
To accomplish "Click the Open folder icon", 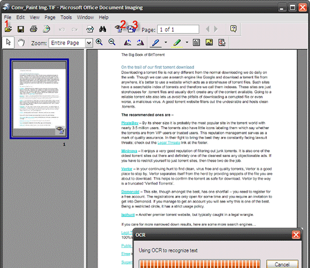I will point(8,29).
